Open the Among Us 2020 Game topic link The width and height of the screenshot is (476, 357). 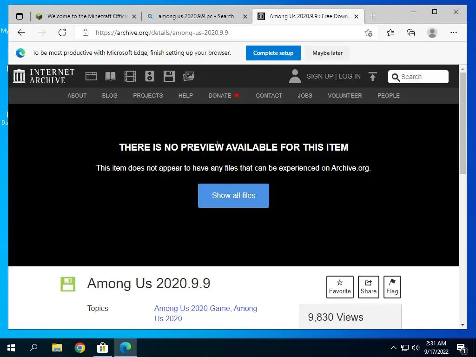tap(193, 309)
